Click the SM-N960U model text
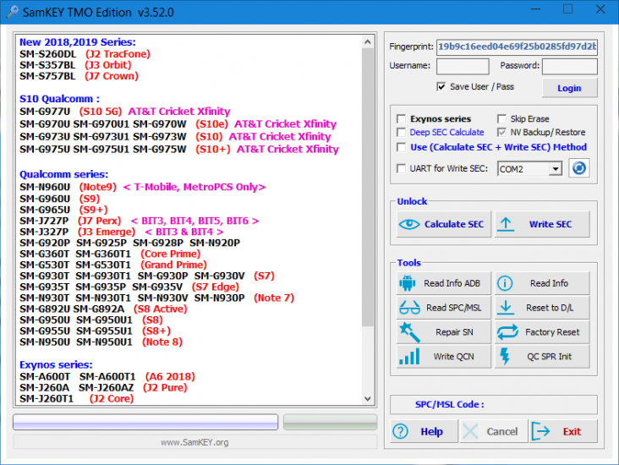The image size is (619, 465). point(45,187)
